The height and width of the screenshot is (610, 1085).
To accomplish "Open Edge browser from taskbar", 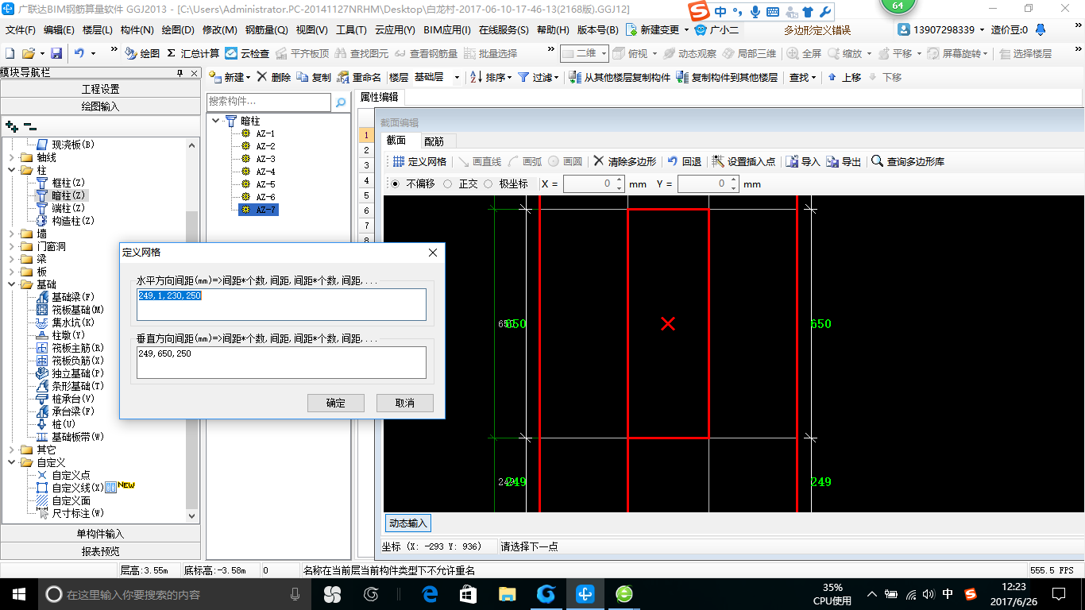I will (430, 594).
